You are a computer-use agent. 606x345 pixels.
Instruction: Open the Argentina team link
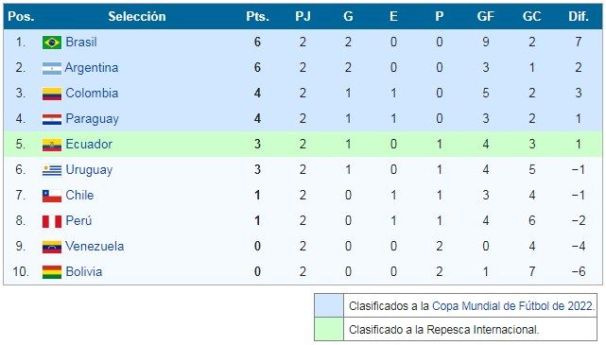(x=92, y=68)
